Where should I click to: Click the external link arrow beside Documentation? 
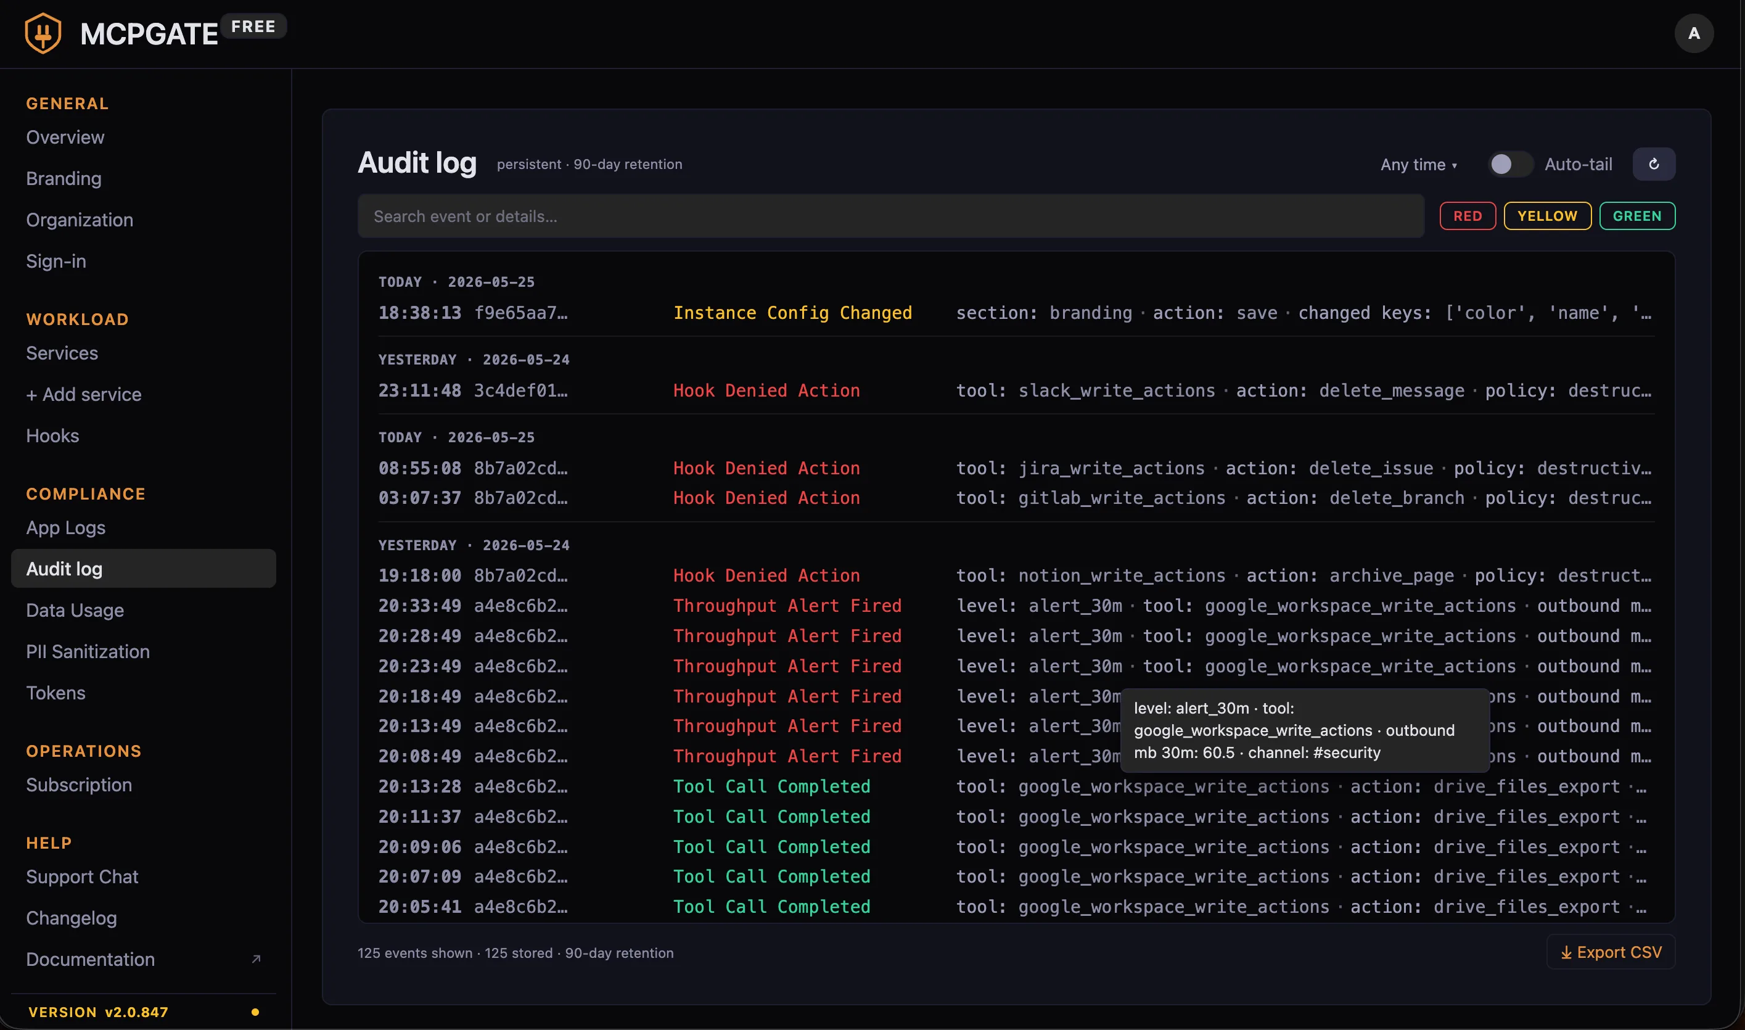pyautogui.click(x=256, y=958)
